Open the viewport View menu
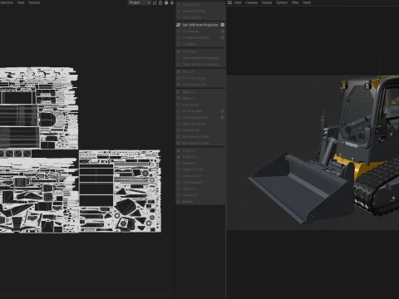 [238, 2]
